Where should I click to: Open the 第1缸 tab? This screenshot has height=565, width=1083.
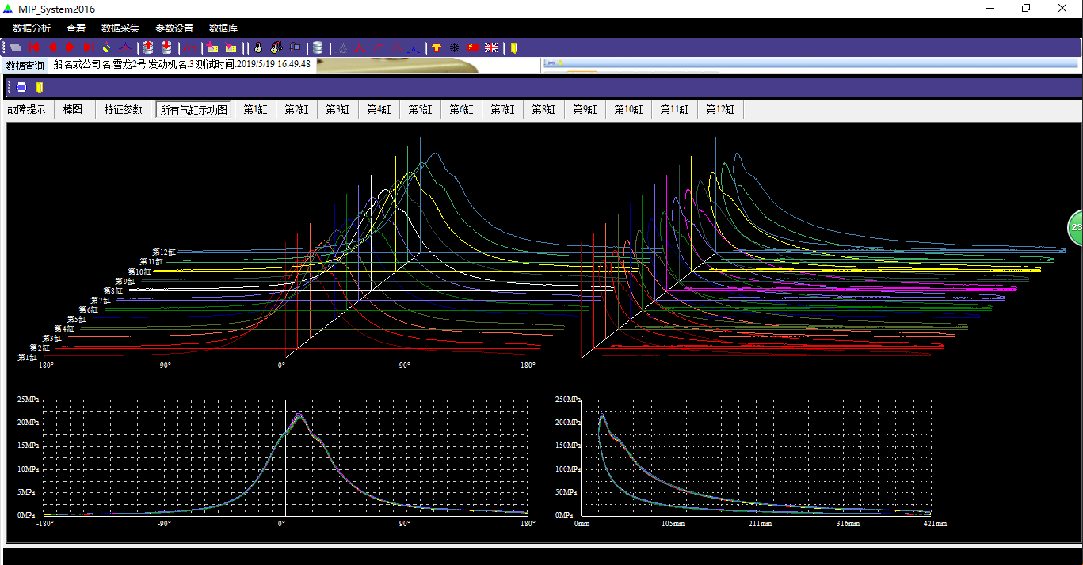click(x=256, y=110)
